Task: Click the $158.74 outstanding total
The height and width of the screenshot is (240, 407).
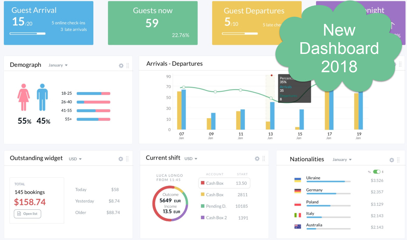Action: pos(30,202)
